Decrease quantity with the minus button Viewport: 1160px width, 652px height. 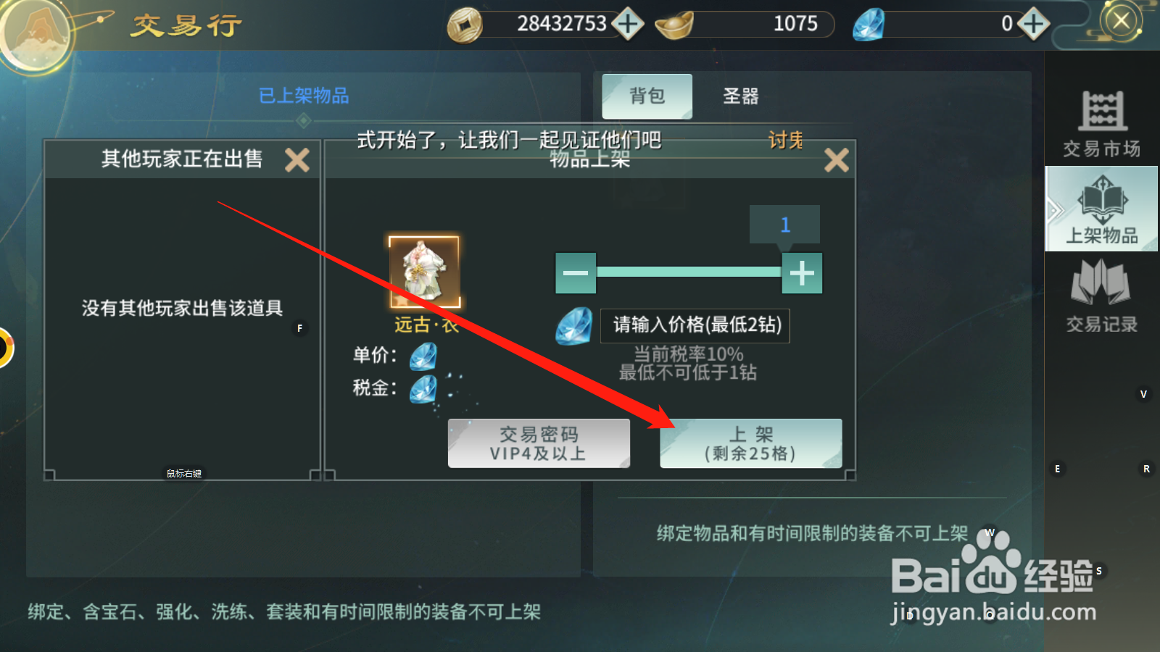(576, 273)
